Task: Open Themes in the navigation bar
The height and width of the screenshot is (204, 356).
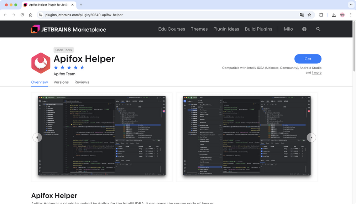Action: click(199, 29)
